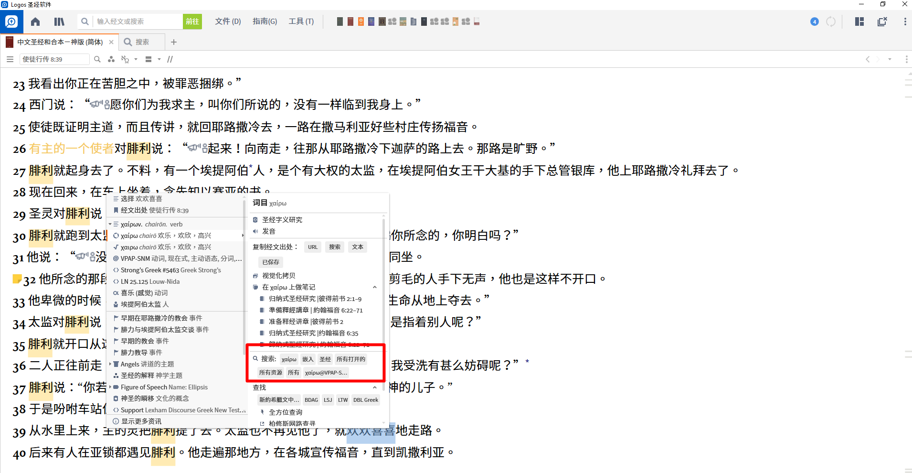Image resolution: width=912 pixels, height=473 pixels.
Task: Click the 已保存 button
Action: tap(271, 262)
